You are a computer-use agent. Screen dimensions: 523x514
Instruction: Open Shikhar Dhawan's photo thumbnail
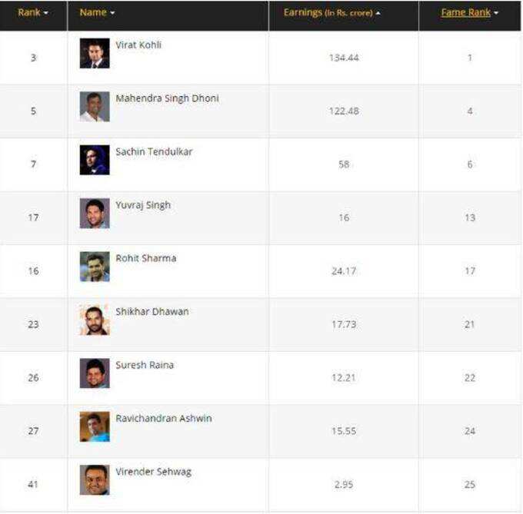(95, 320)
